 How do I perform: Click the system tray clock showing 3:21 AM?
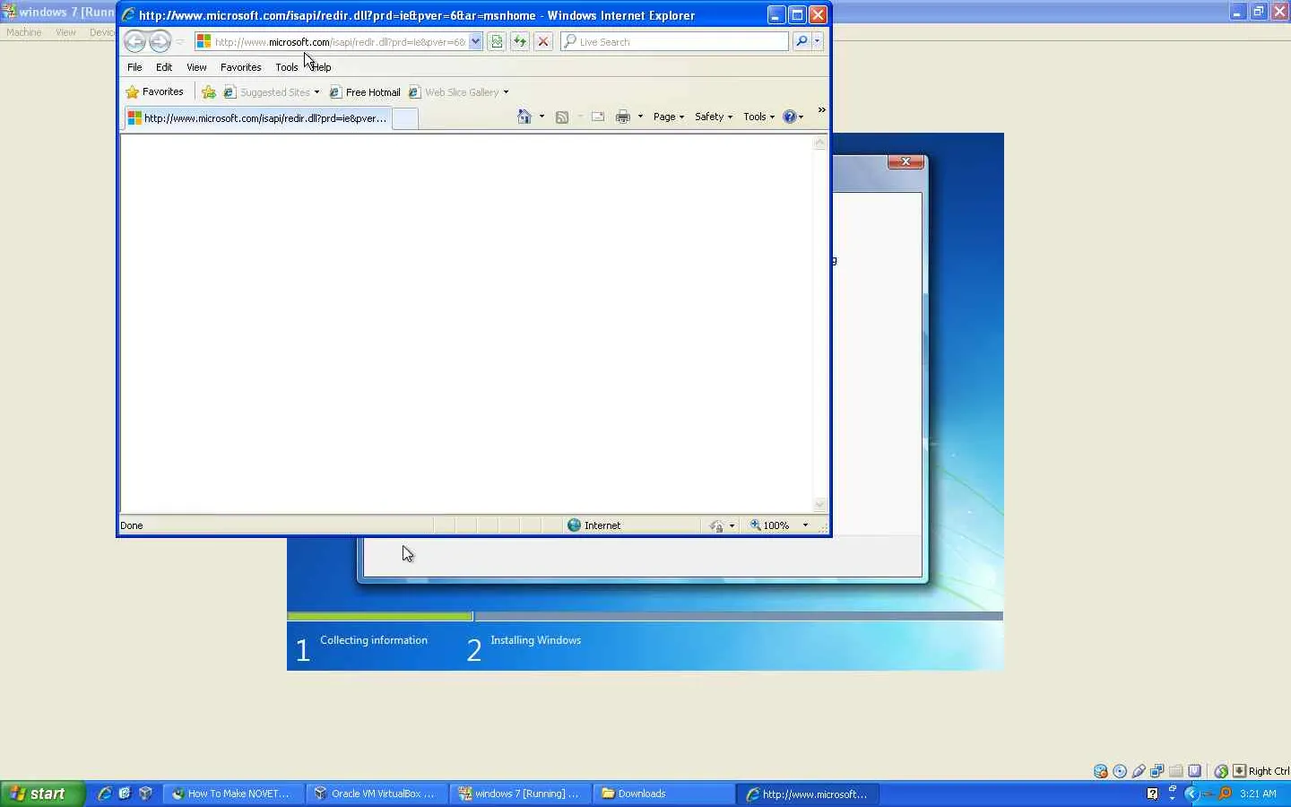pyautogui.click(x=1258, y=794)
